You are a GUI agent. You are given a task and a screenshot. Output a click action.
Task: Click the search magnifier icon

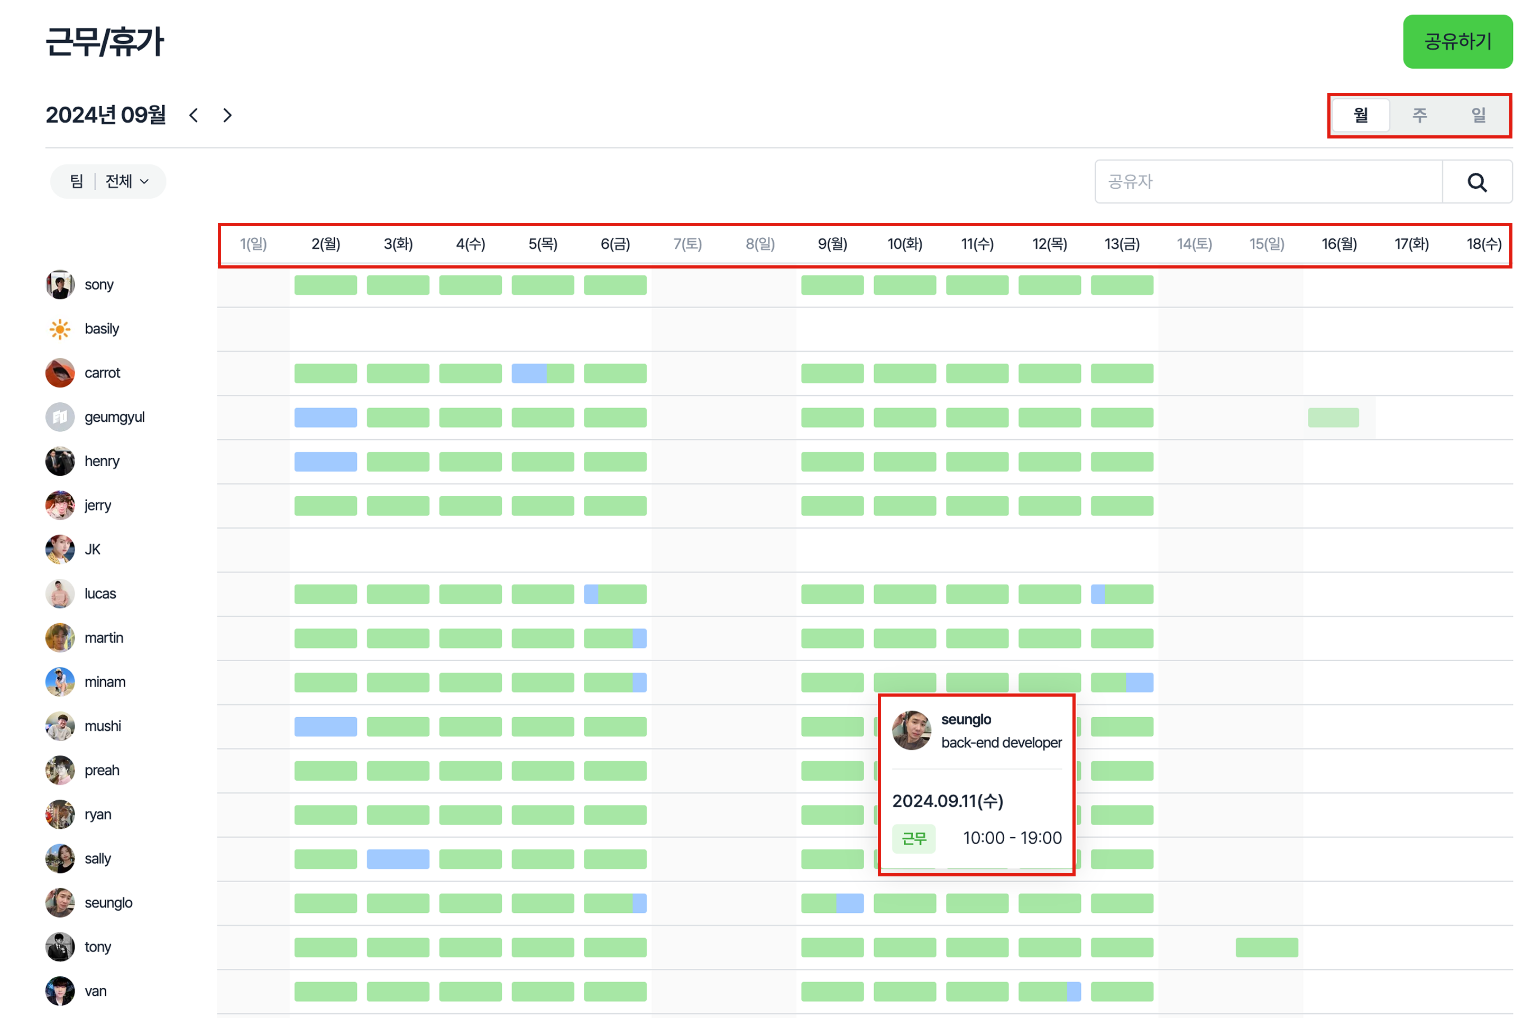(1476, 182)
